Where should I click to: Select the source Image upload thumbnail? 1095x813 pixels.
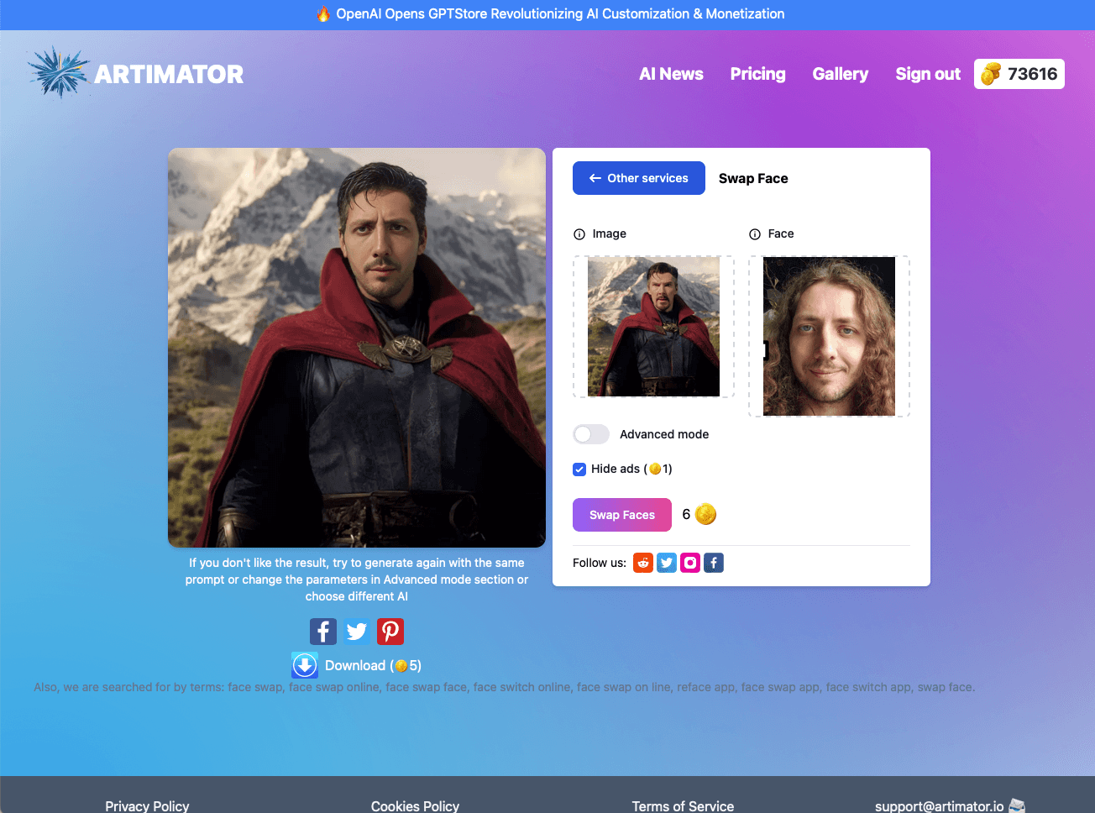tap(653, 327)
